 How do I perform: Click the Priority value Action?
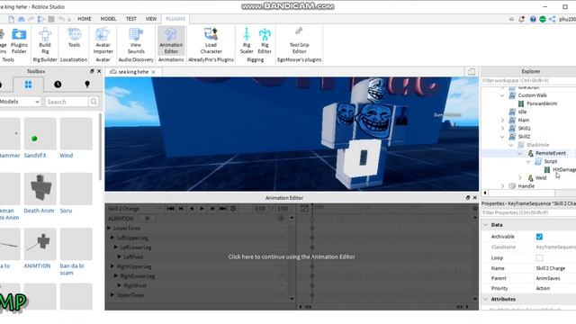(543, 288)
